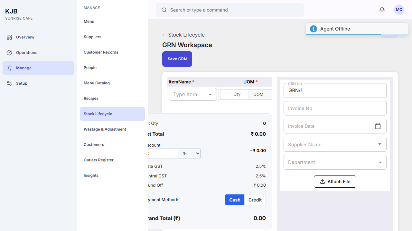Click the Operations gauge icon

click(9, 53)
